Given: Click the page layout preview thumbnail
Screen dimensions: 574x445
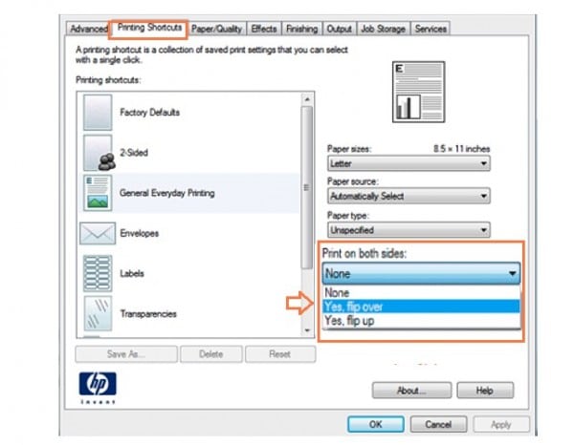Looking at the screenshot, I should point(418,92).
